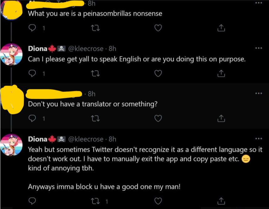Open Diona's name on the "imma block u" tweet

[x=38, y=139]
